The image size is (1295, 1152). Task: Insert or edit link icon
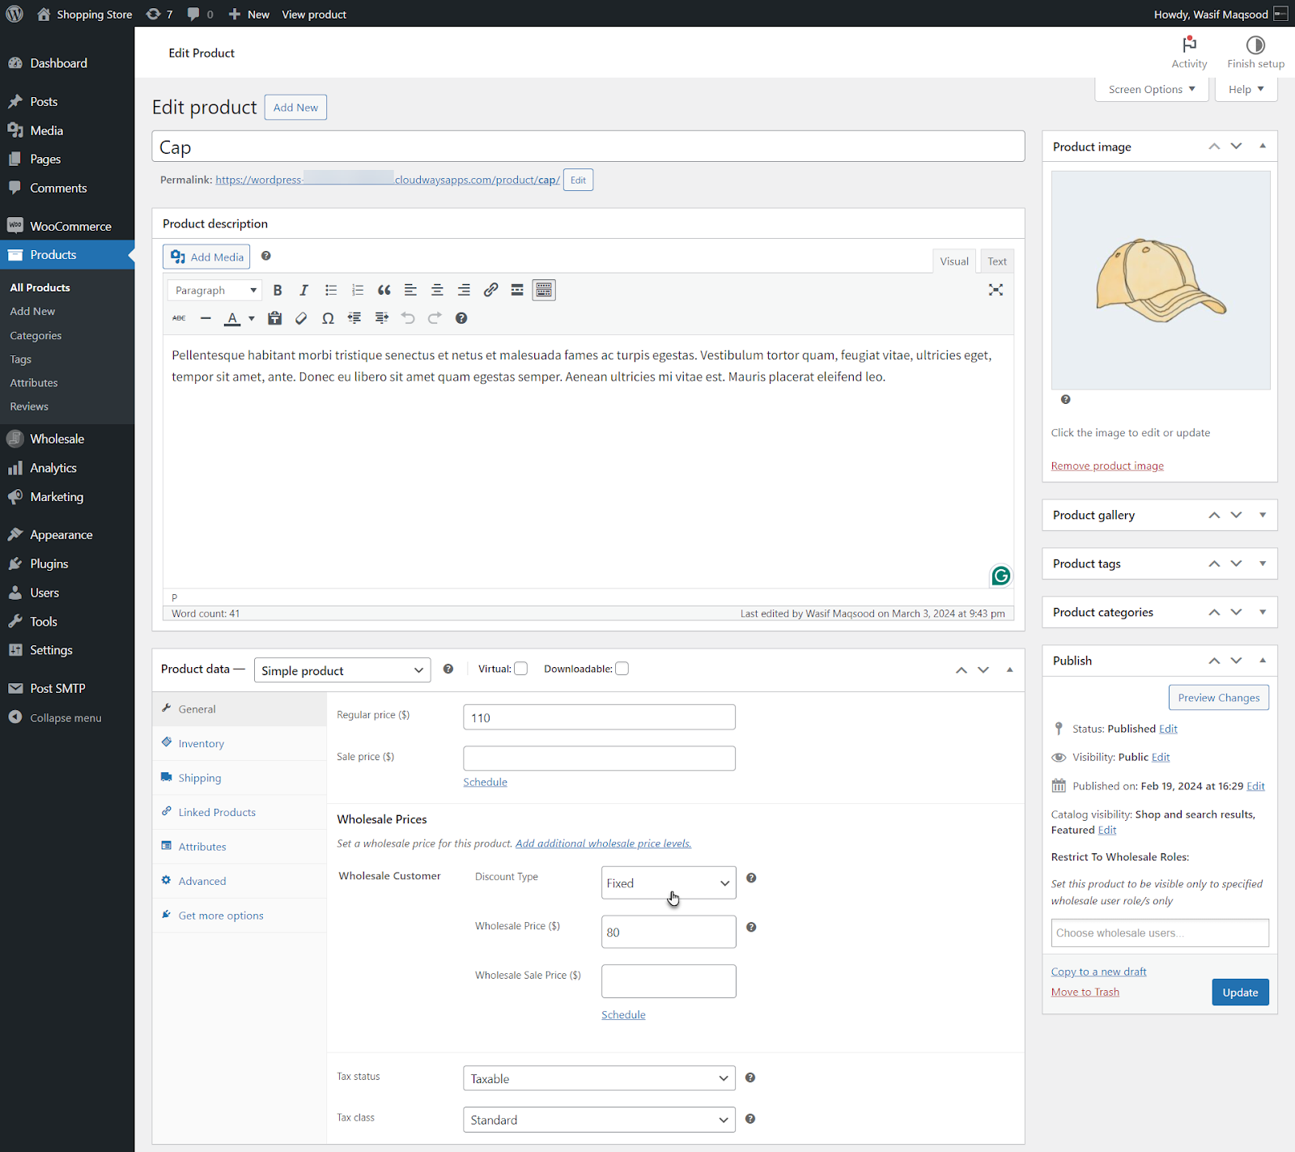coord(490,290)
